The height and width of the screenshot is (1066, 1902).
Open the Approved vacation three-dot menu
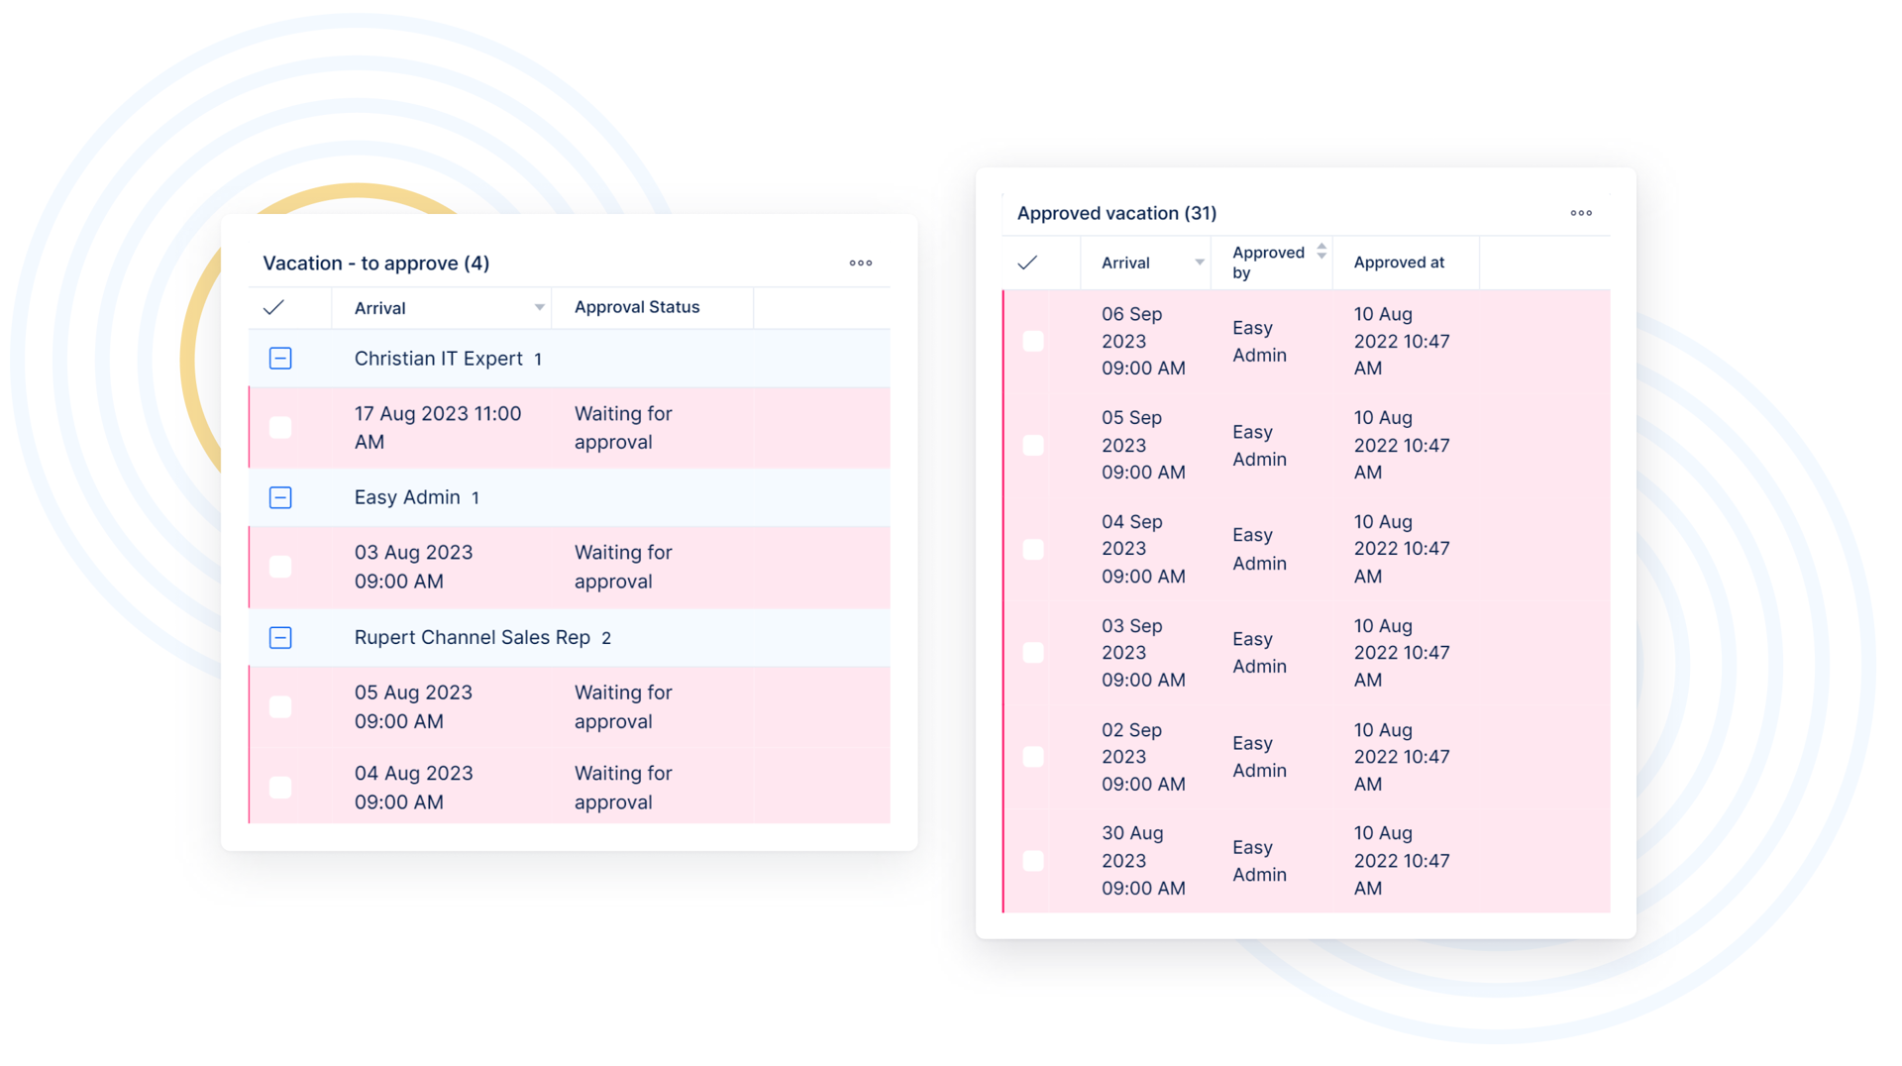[x=1580, y=213]
